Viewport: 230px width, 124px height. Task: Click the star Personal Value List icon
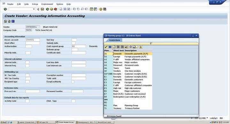[141, 47]
